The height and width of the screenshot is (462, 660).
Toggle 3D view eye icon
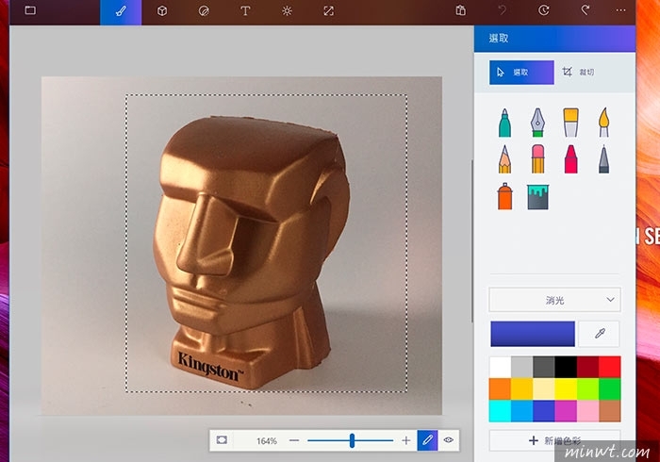[449, 440]
